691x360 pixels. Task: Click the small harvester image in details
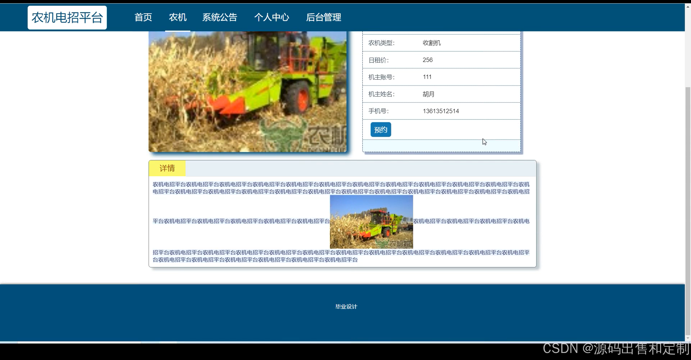(x=371, y=222)
